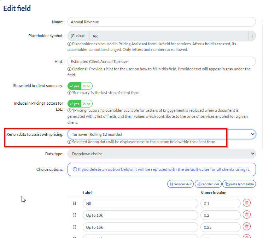Open Xenon data to assist with pricing dropdown

click(161, 134)
